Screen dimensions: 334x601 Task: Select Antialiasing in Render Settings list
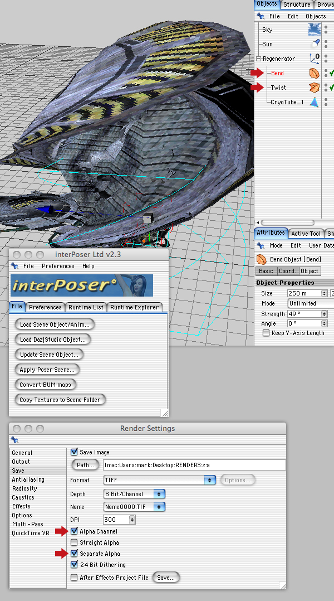point(28,479)
